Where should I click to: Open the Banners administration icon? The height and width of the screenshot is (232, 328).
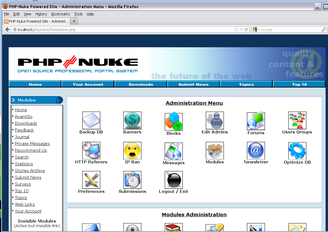click(x=132, y=120)
